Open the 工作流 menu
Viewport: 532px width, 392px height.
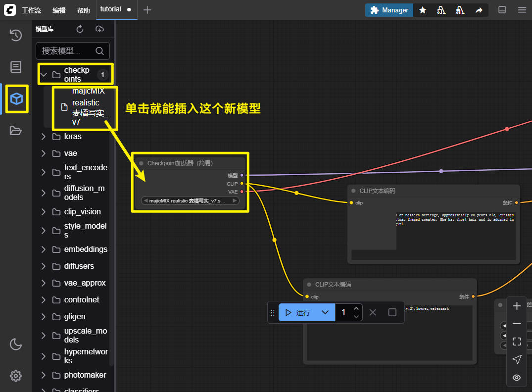pyautogui.click(x=31, y=10)
